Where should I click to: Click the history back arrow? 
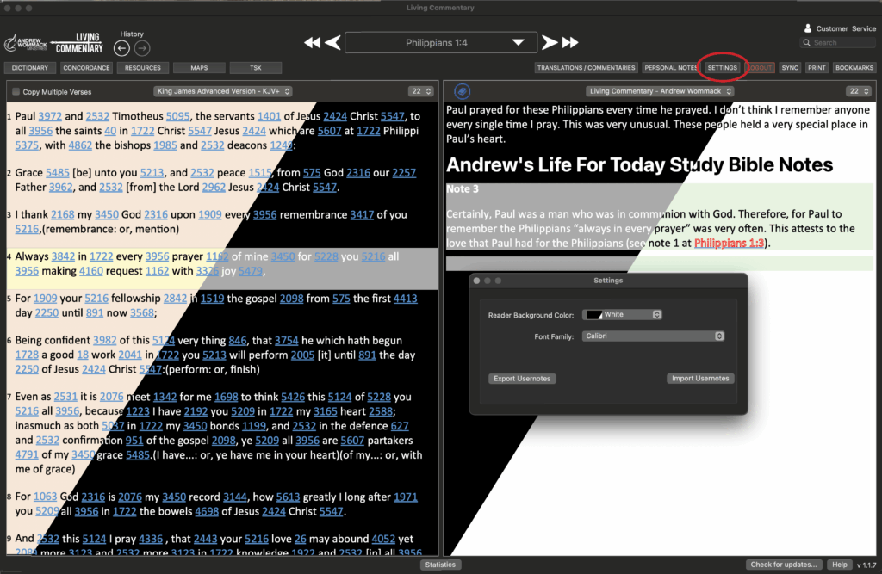(121, 48)
